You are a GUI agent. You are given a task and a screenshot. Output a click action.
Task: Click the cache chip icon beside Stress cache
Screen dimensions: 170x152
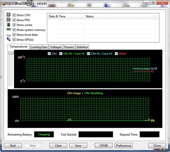click(x=8, y=25)
